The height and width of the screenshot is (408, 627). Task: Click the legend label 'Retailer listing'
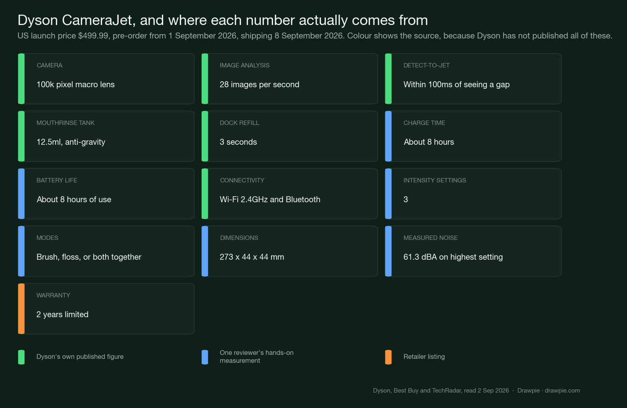click(x=424, y=357)
